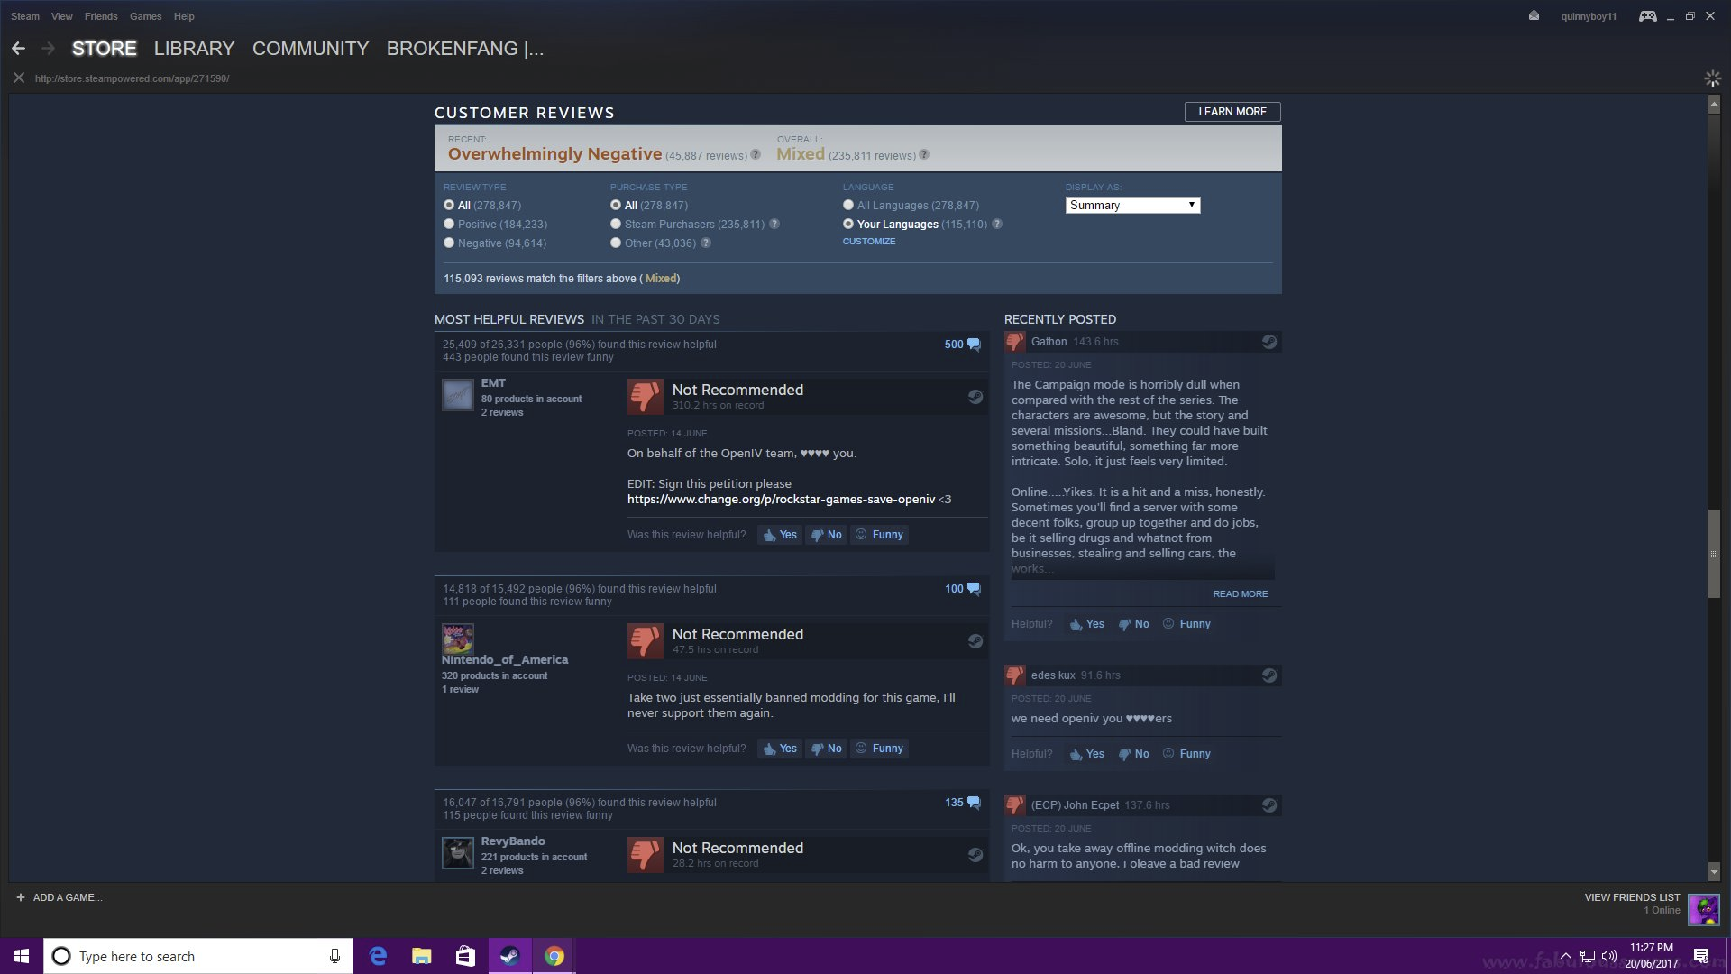Screen dimensions: 1731x974
Task: Switch to the COMMUNITY tab
Action: point(310,49)
